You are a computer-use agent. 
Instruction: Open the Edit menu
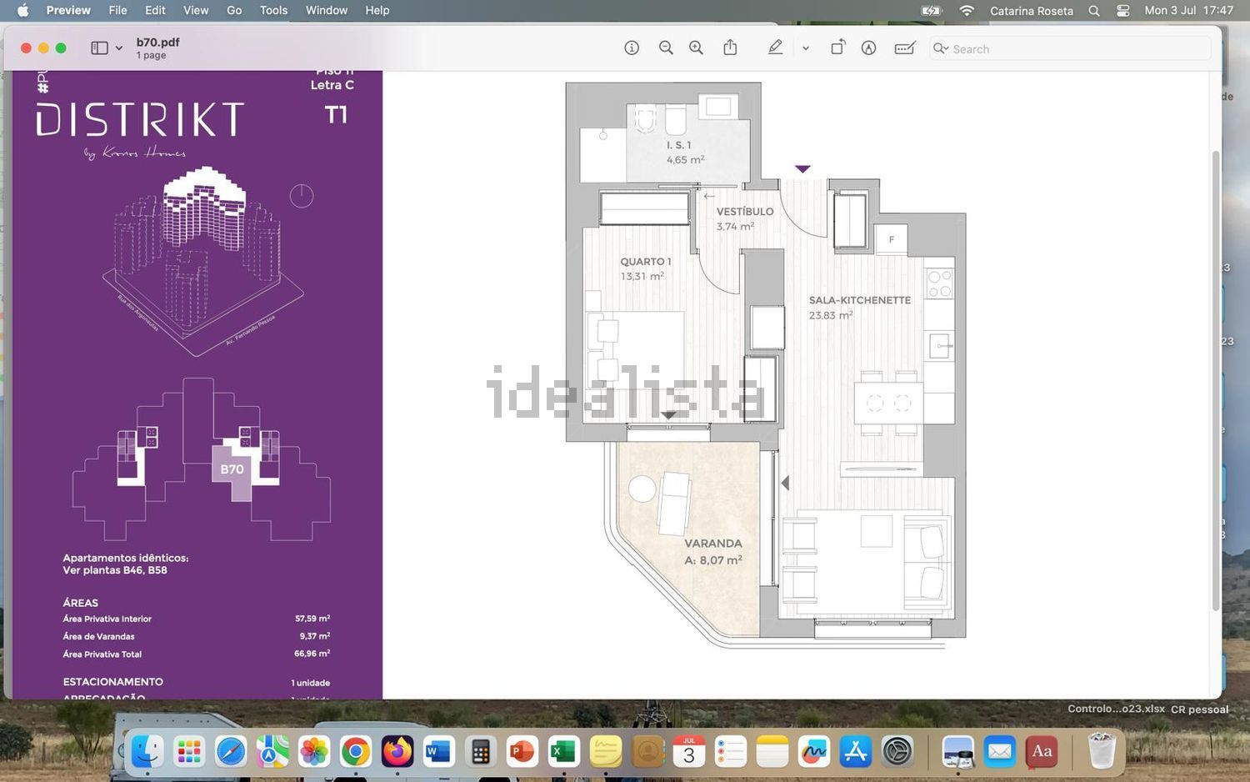tap(155, 10)
